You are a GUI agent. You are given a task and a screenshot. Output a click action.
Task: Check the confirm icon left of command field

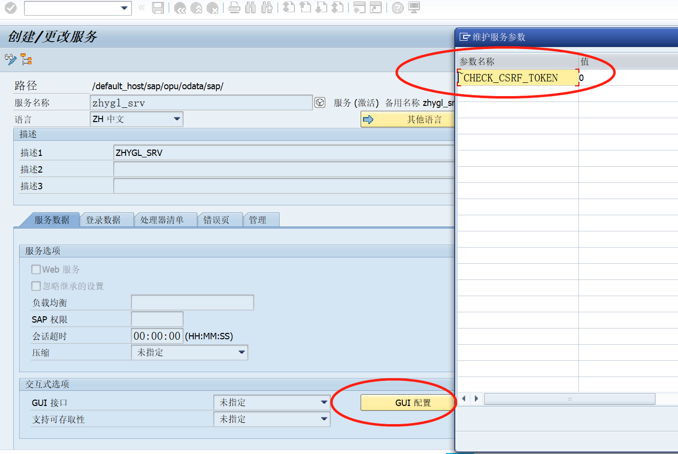click(10, 8)
